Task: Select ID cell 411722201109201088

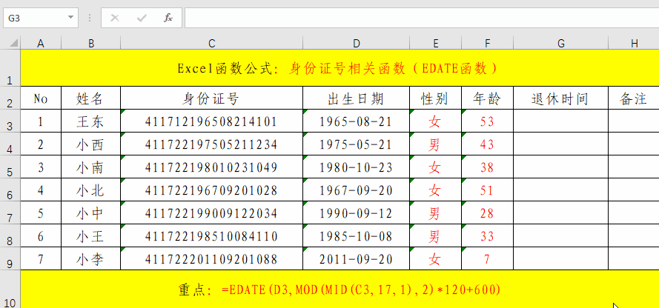Action: 211,258
